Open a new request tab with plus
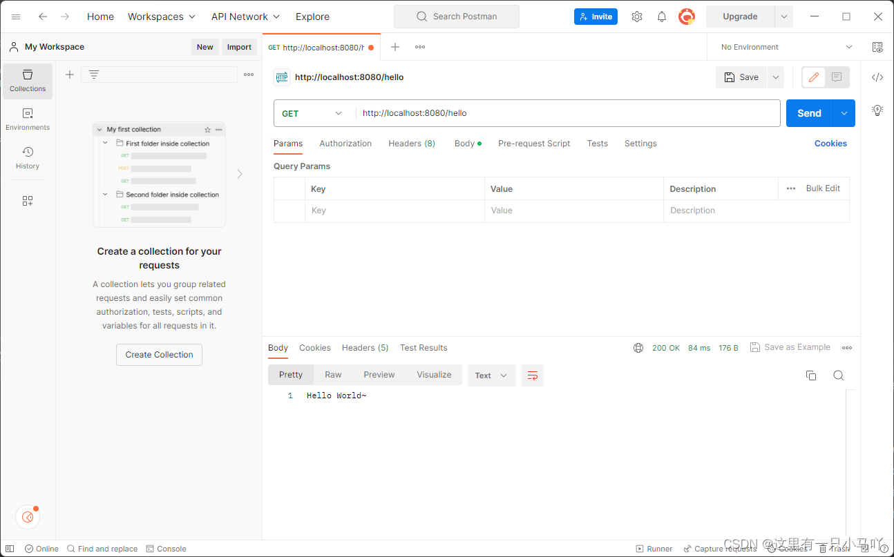Viewport: 894px width, 557px height. (395, 47)
